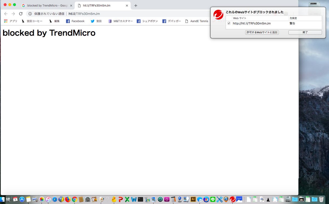Open the AandE Tennis bookmark
This screenshot has height=204, width=329.
coord(196,21)
